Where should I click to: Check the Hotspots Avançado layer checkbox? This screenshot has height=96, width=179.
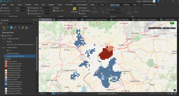coord(5,53)
